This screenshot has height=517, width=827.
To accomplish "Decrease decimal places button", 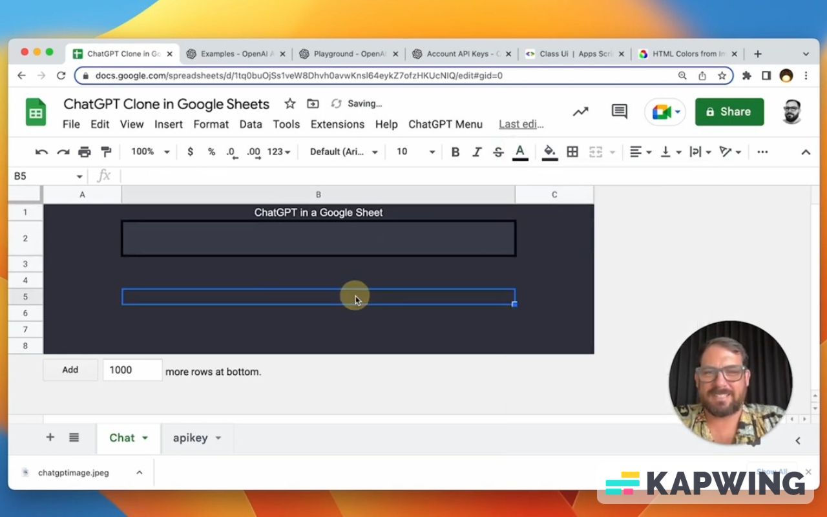I will 231,152.
